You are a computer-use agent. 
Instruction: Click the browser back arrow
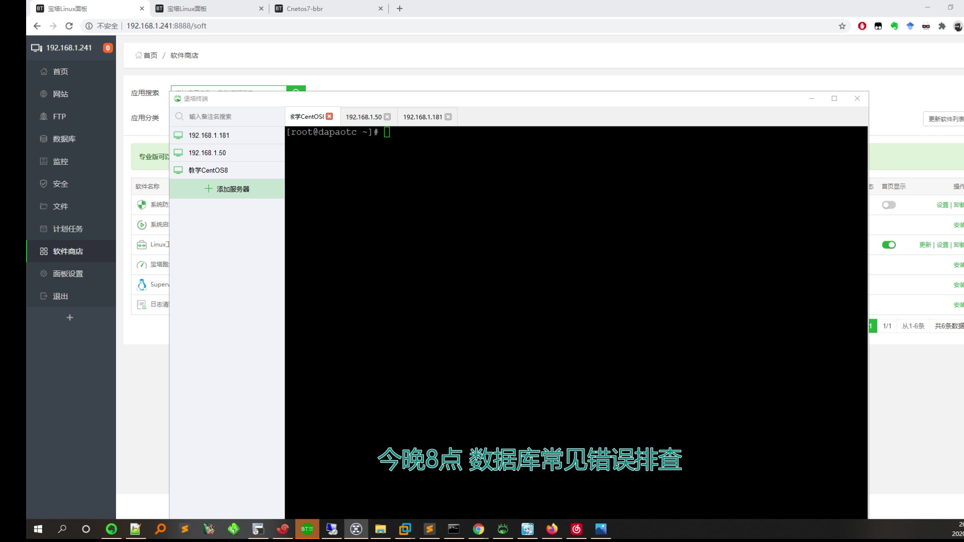[x=37, y=26]
